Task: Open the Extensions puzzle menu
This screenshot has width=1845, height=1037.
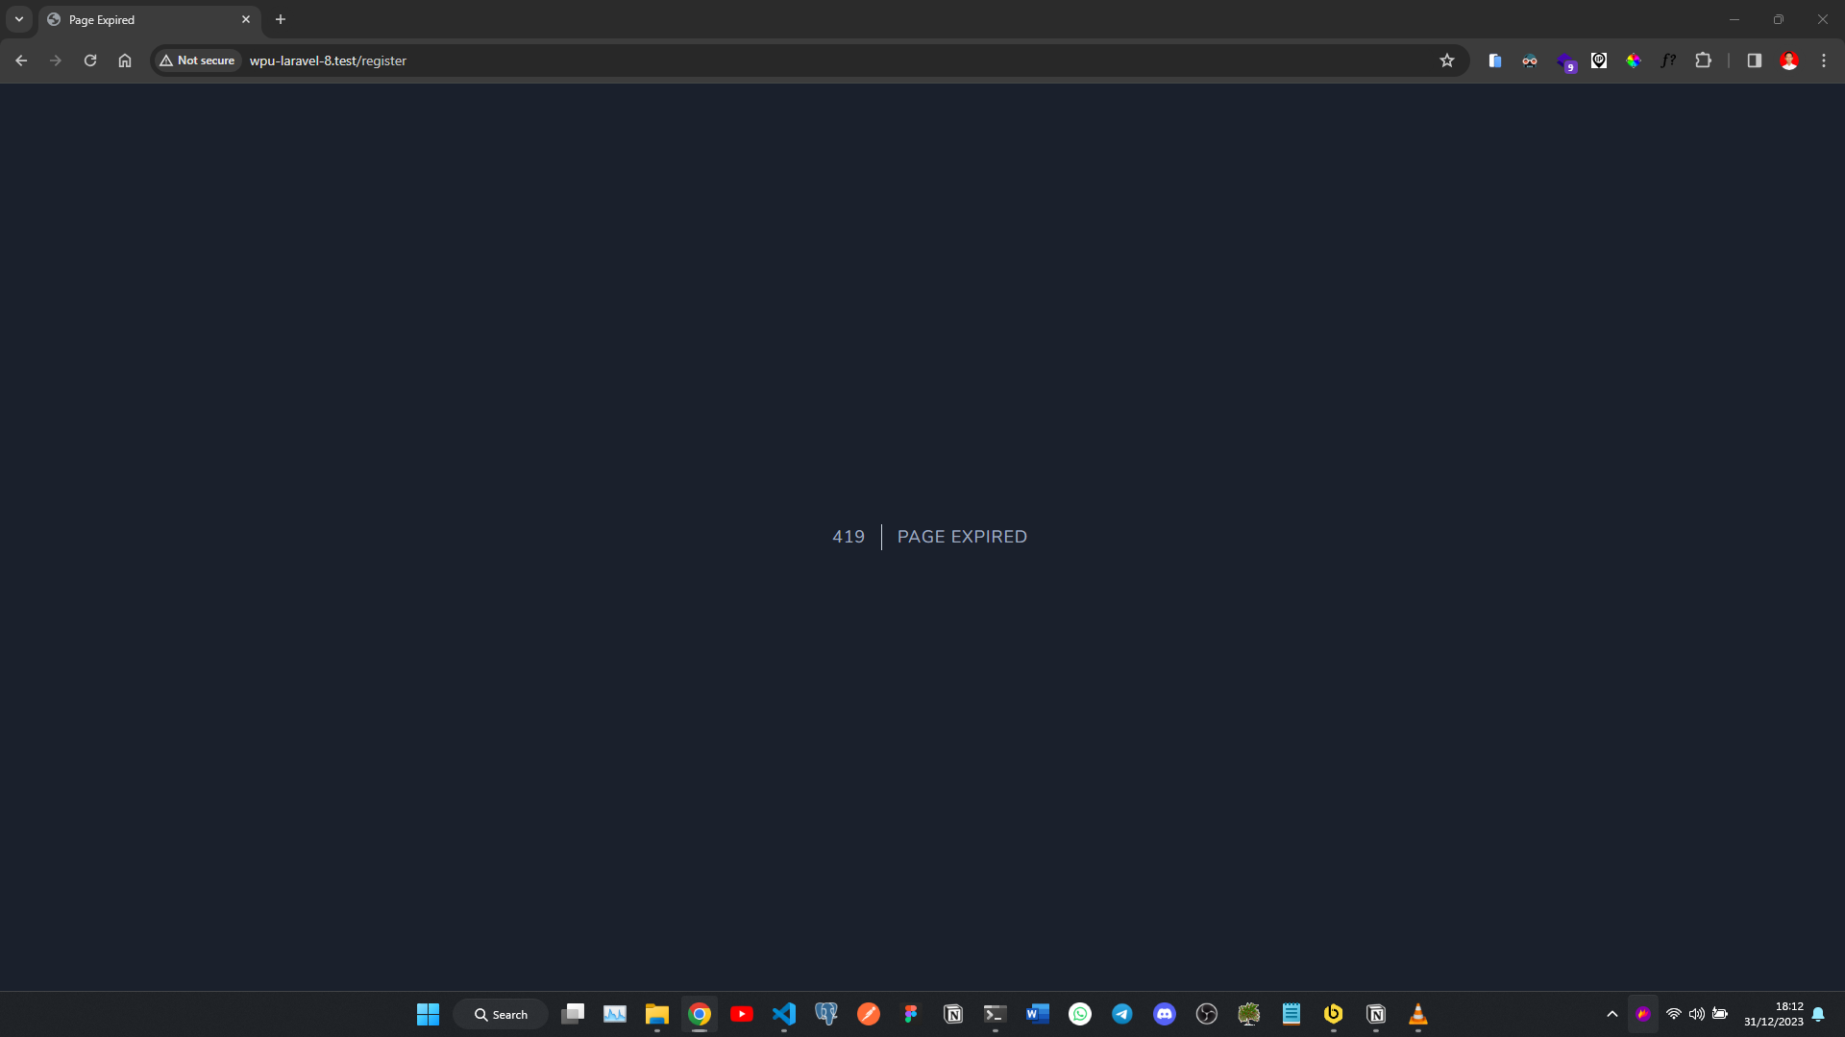Action: tap(1704, 60)
